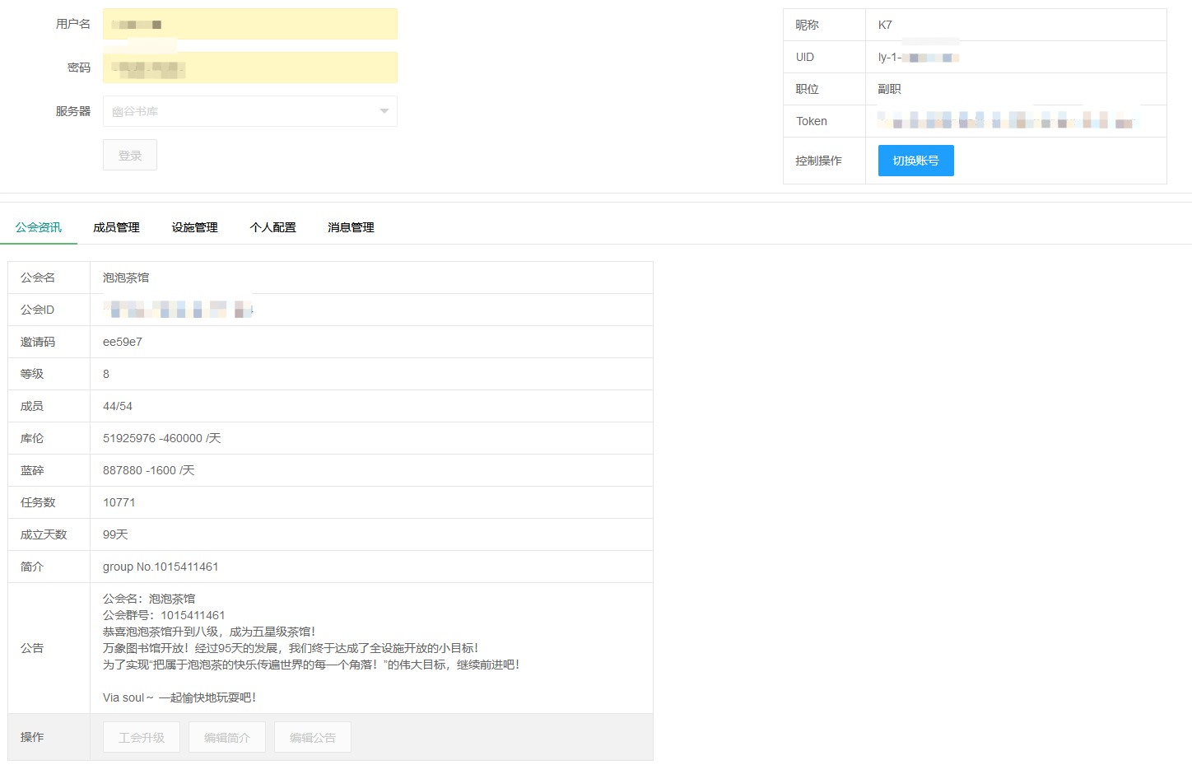Click the task count 10771
Image resolution: width=1192 pixels, height=765 pixels.
click(119, 502)
